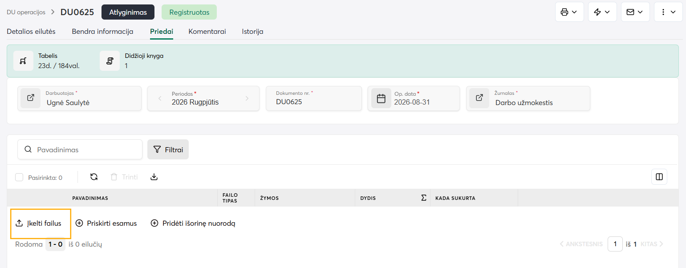Open the Žurnalas external link icon
The height and width of the screenshot is (268, 686).
[479, 98]
